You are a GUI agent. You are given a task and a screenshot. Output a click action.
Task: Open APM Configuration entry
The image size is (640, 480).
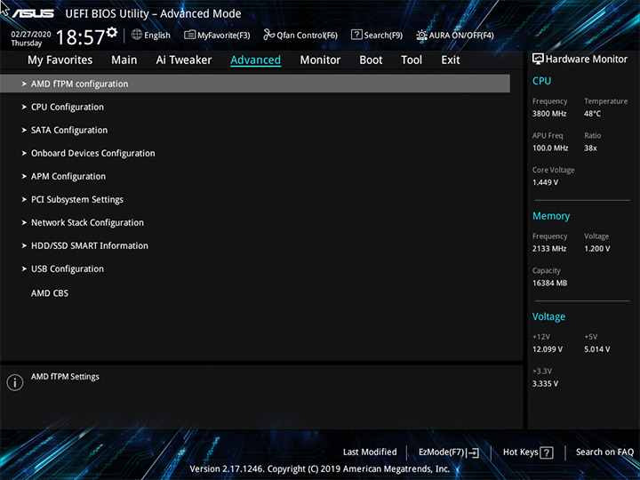click(x=68, y=176)
